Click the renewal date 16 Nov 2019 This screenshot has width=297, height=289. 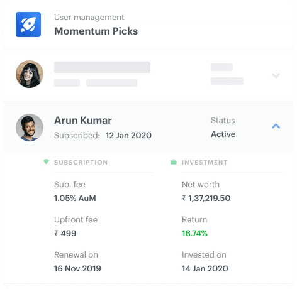[x=77, y=268]
